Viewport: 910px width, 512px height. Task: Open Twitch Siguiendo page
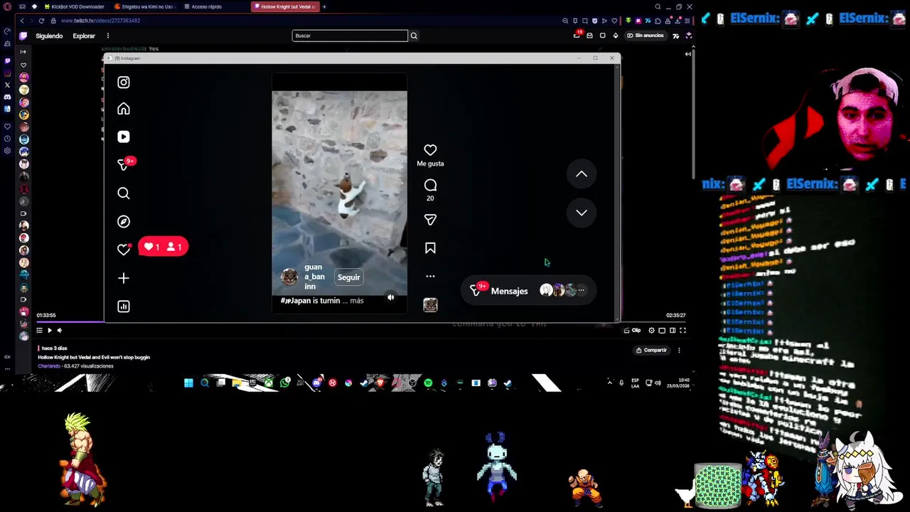49,36
